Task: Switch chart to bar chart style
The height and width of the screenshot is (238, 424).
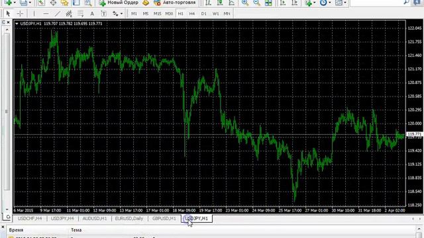Action: 208,3
